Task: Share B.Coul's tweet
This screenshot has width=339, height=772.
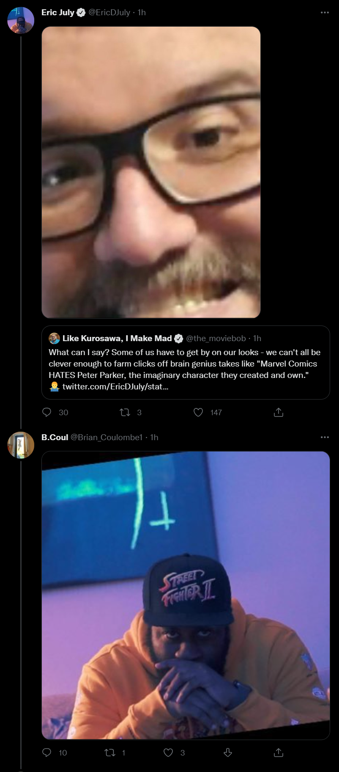Action: click(x=278, y=752)
